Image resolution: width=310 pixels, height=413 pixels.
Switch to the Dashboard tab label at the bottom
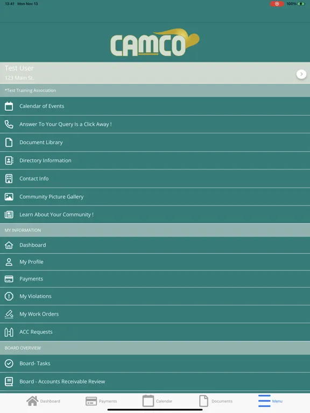click(50, 401)
